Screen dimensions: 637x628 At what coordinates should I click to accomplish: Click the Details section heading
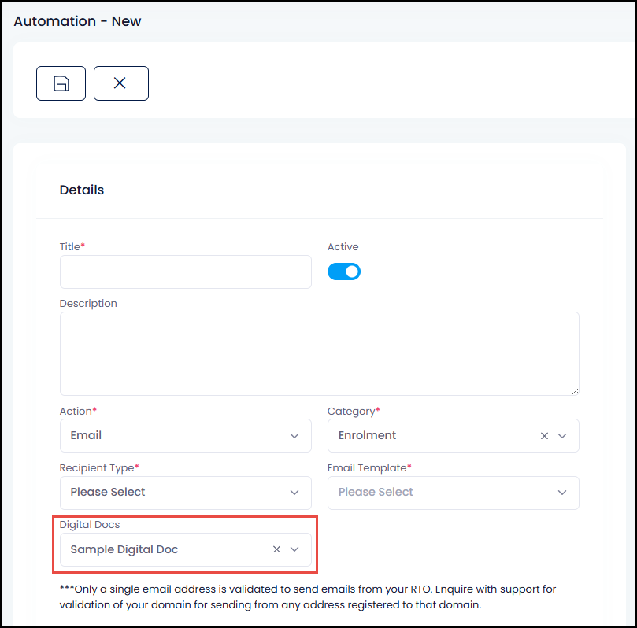click(82, 190)
